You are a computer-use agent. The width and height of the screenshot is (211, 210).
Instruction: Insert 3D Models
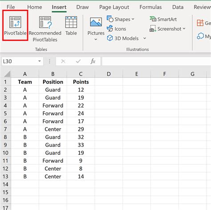click(123, 38)
